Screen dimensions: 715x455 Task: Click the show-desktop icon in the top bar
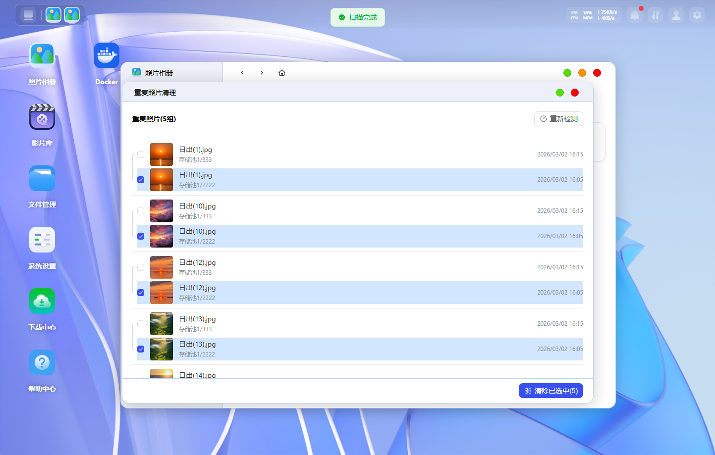(28, 15)
